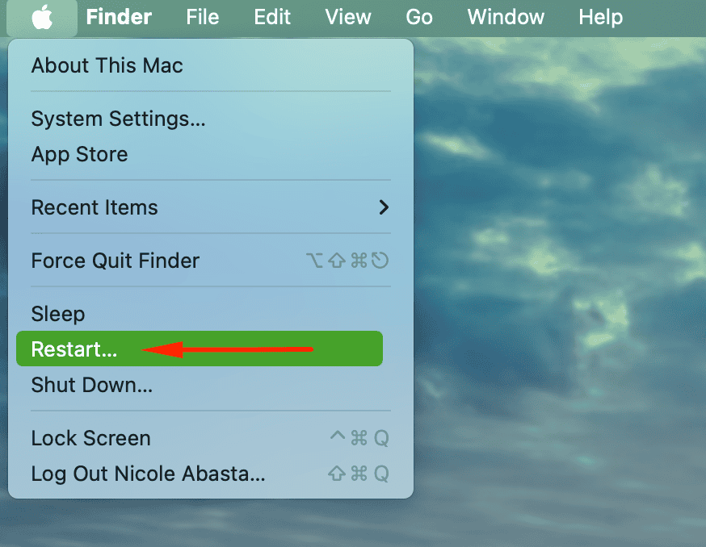Viewport: 706px width, 547px height.
Task: Open the View menu
Action: pyautogui.click(x=349, y=17)
